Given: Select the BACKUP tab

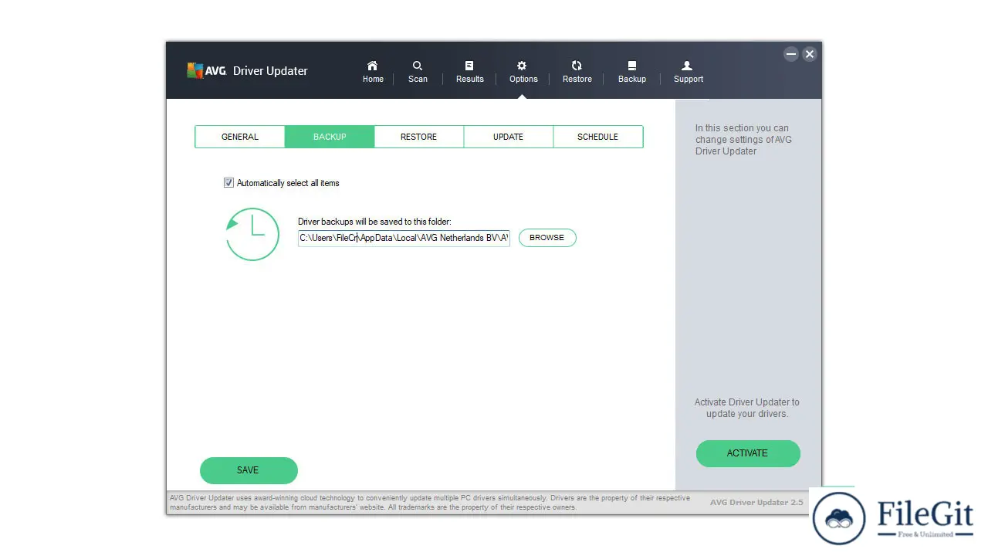Looking at the screenshot, I should (330, 137).
